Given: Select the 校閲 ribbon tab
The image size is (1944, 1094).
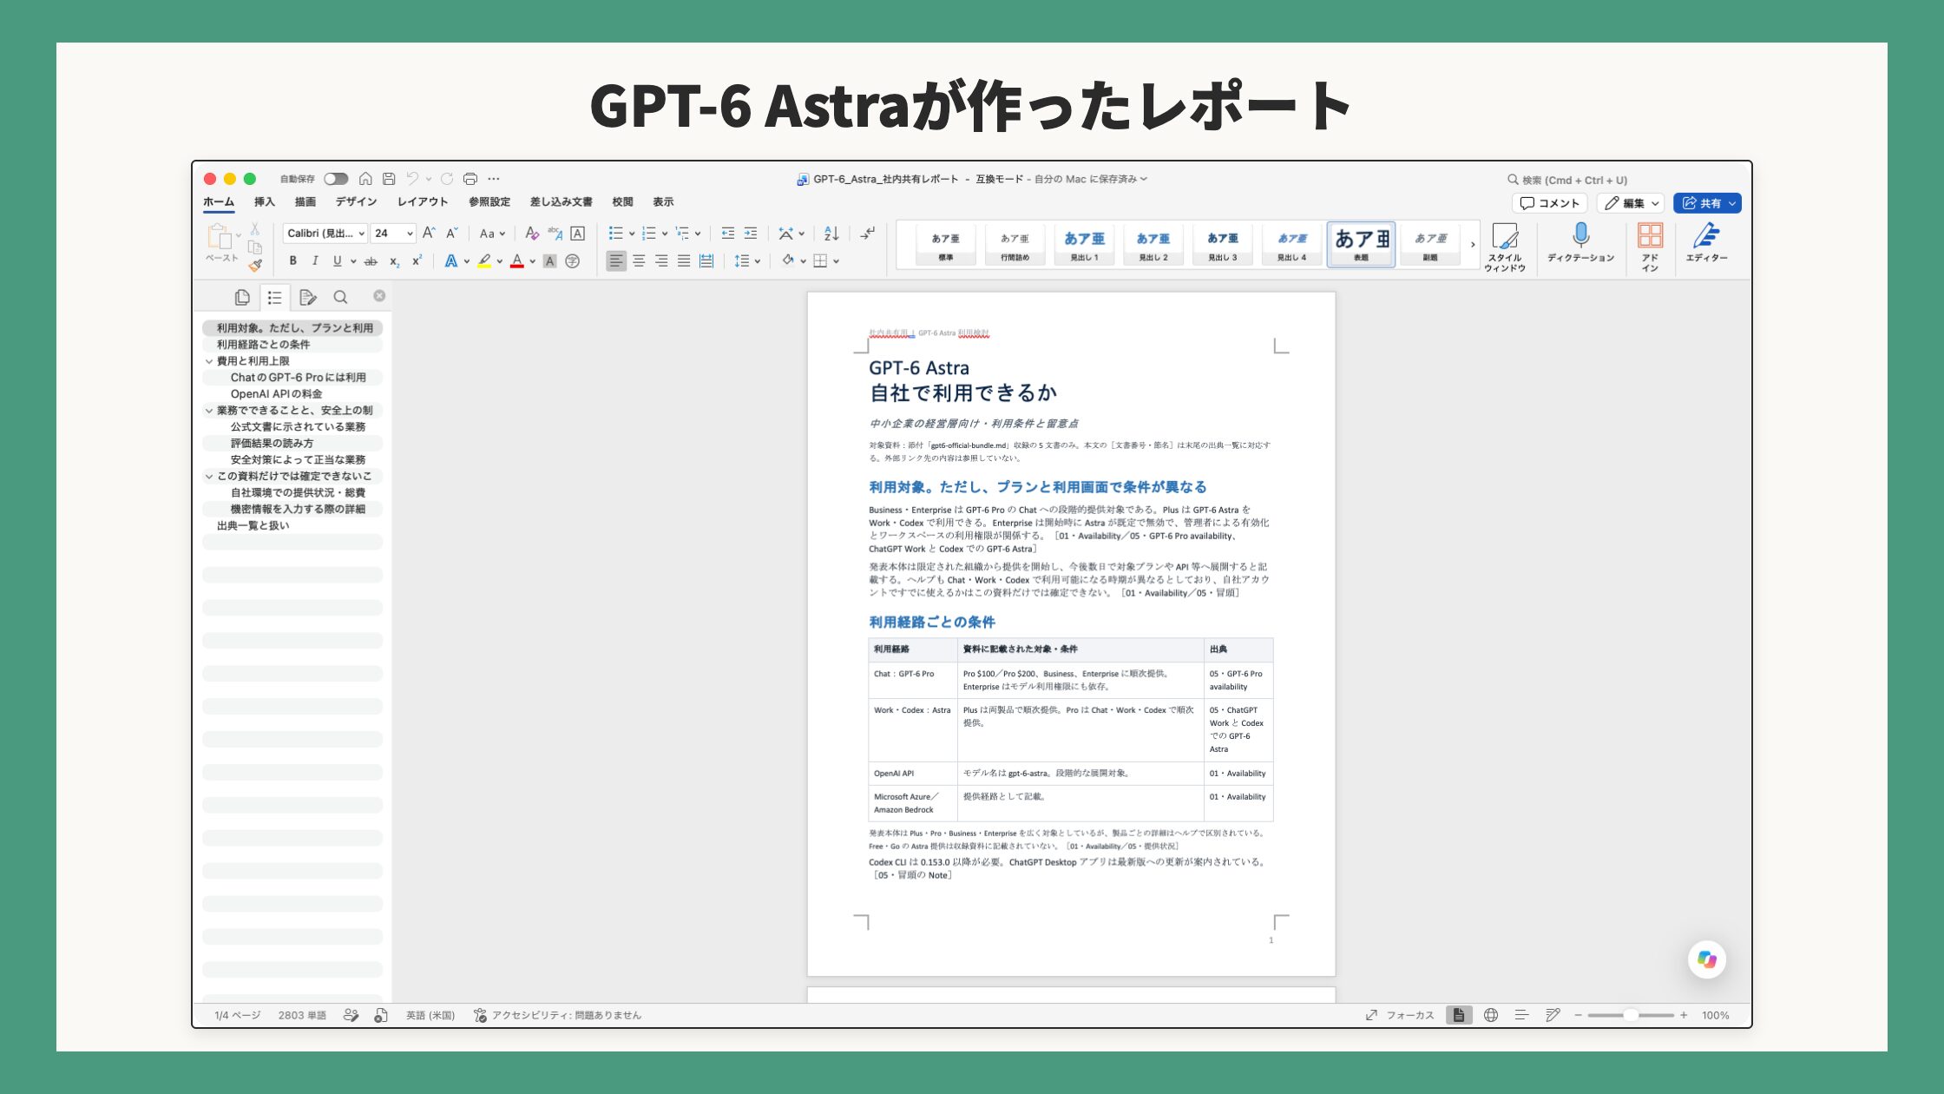Looking at the screenshot, I should pos(622,201).
